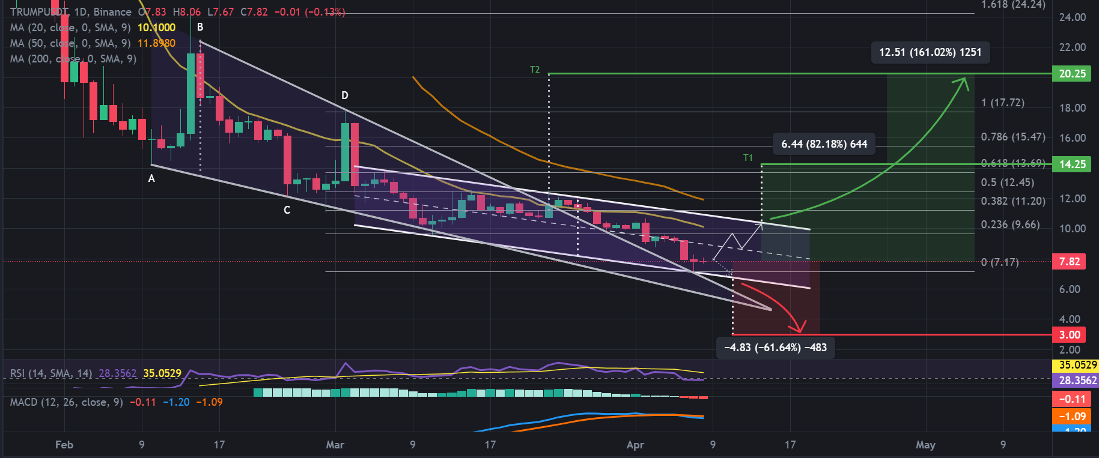Click the RSI indicator legend label

(x=51, y=373)
